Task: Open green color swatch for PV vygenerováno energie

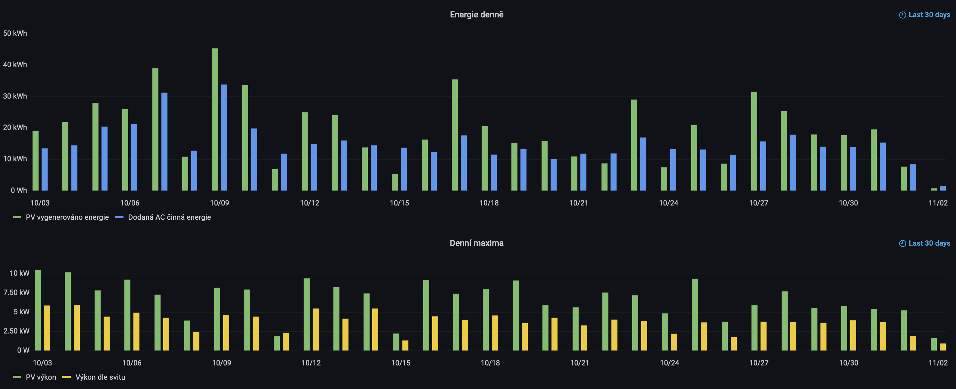Action: point(17,217)
